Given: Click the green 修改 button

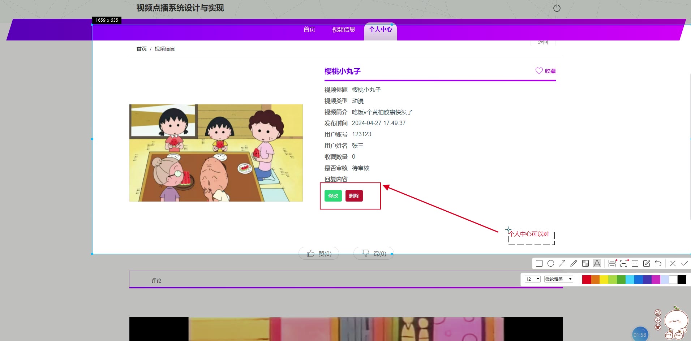Looking at the screenshot, I should [333, 196].
